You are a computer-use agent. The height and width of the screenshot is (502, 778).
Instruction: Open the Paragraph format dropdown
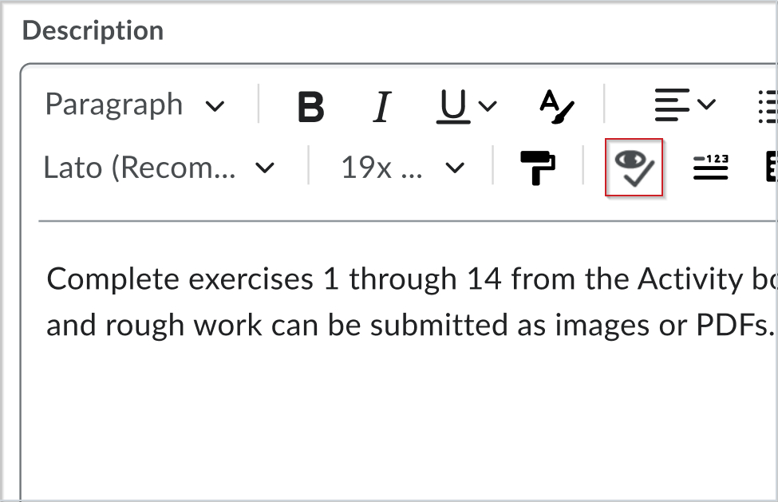click(135, 105)
